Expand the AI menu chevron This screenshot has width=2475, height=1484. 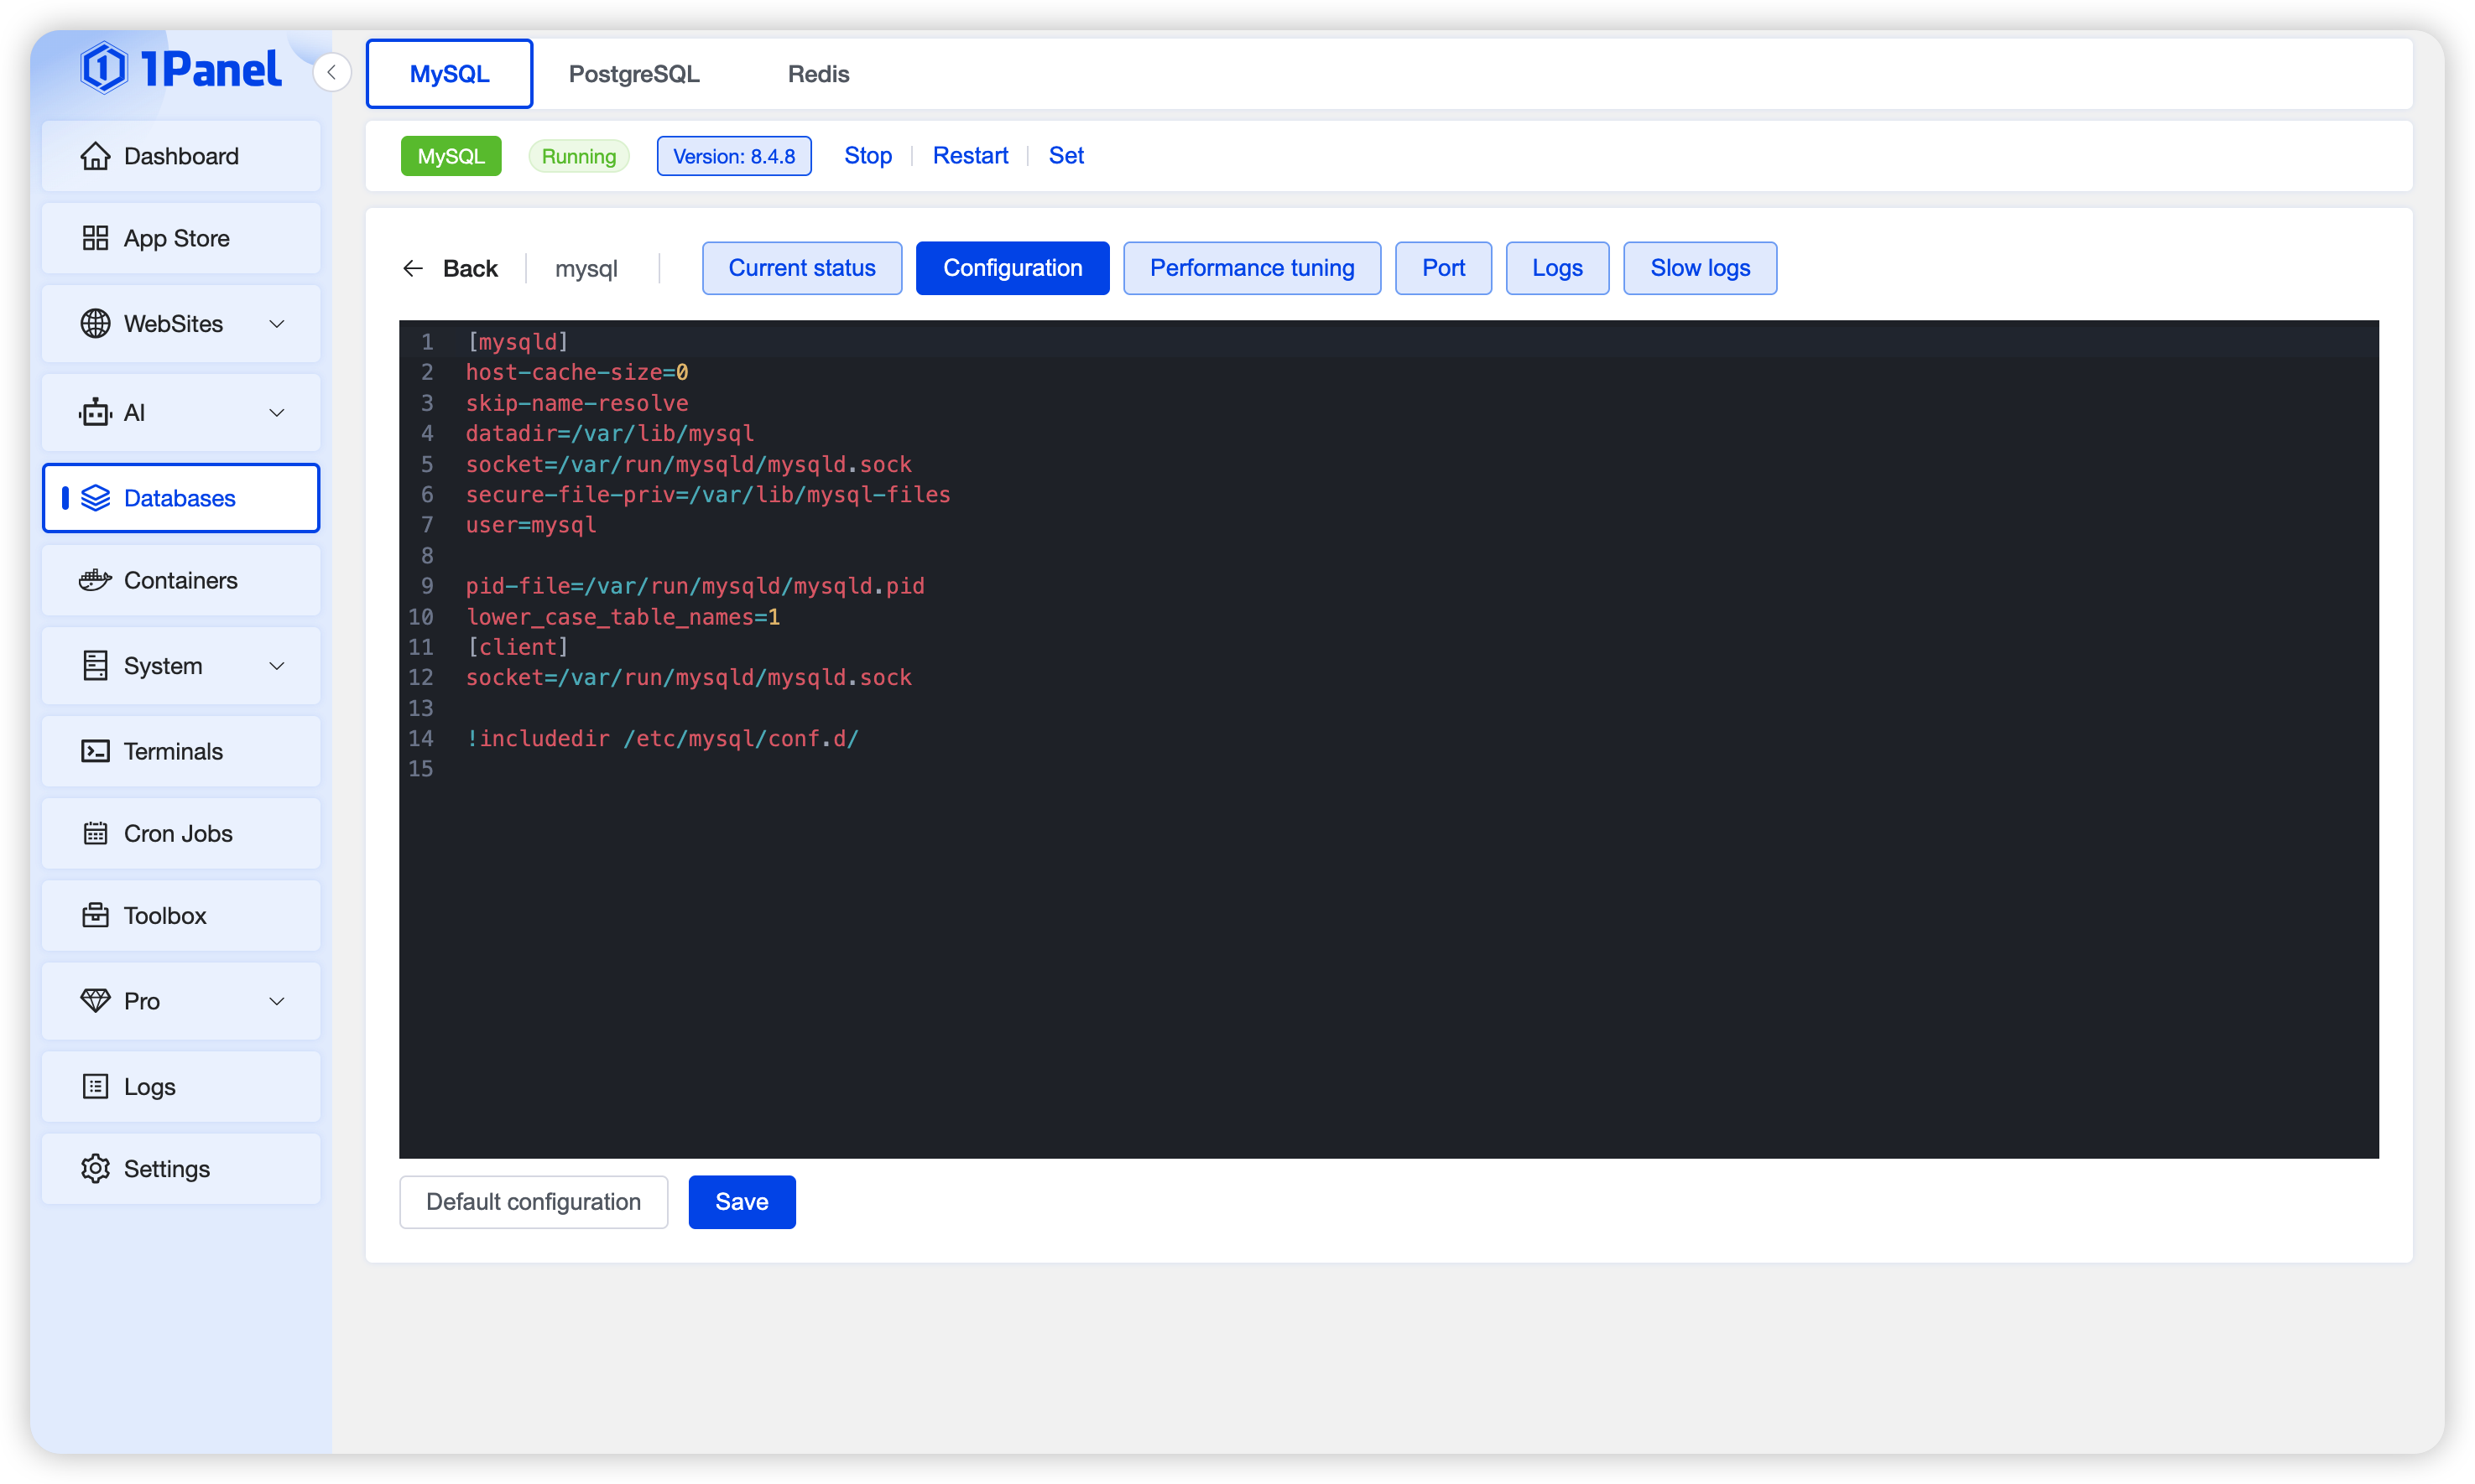click(x=277, y=412)
